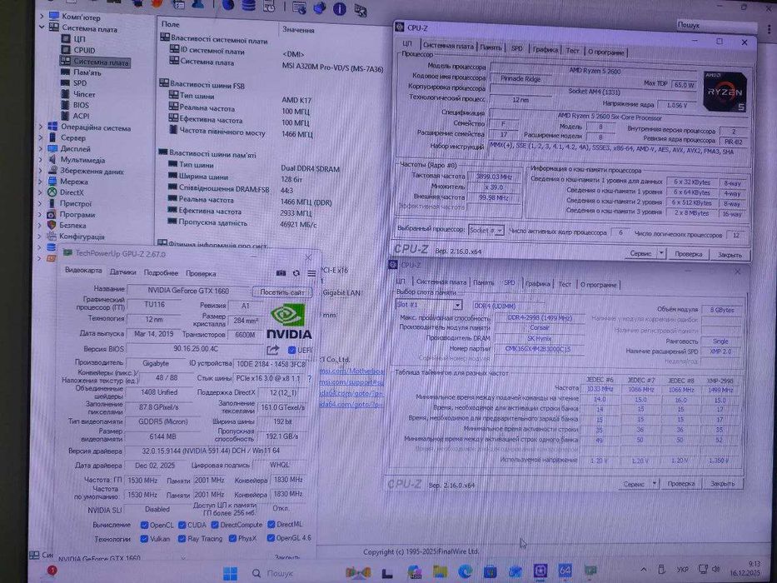Switch to Датчики tab in GPU-Z

click(x=123, y=272)
